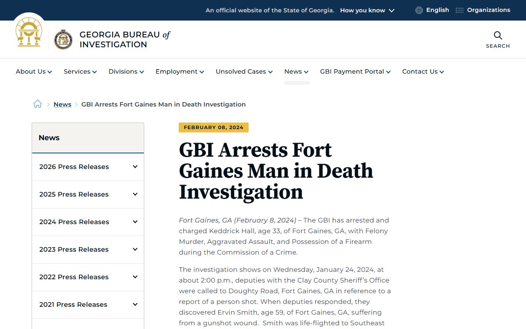Click the text 'Fort Gaines, GA (February 8, 2024)'
Screen dimensions: 526x329
(x=238, y=220)
